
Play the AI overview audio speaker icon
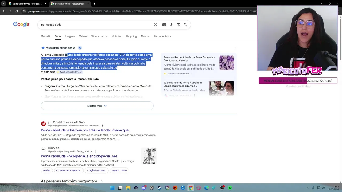pos(80,48)
